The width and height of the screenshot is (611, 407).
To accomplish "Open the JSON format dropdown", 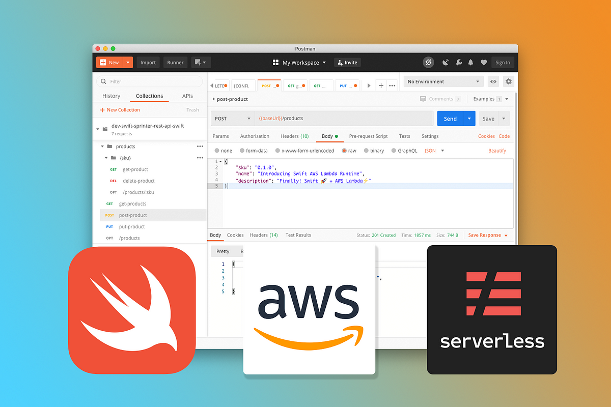I will click(x=434, y=151).
